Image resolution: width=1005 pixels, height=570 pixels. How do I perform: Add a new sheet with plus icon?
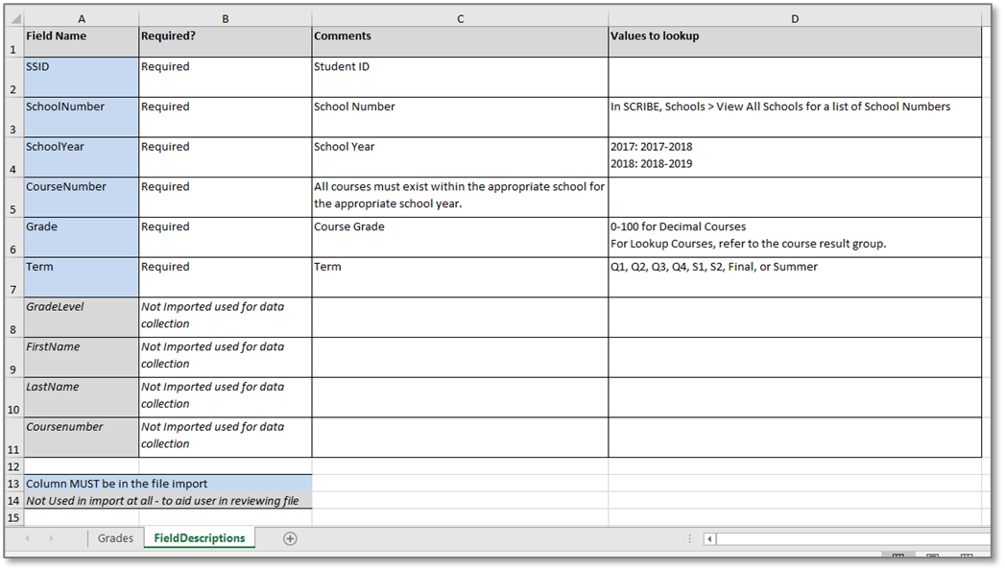[290, 539]
